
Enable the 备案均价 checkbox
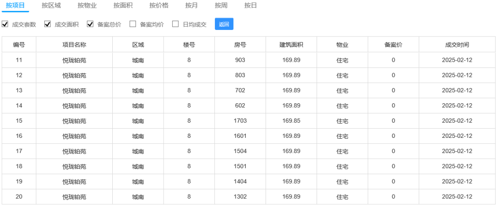click(133, 24)
